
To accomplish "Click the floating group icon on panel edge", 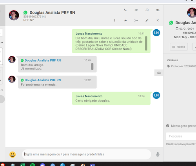I will coord(159,73).
